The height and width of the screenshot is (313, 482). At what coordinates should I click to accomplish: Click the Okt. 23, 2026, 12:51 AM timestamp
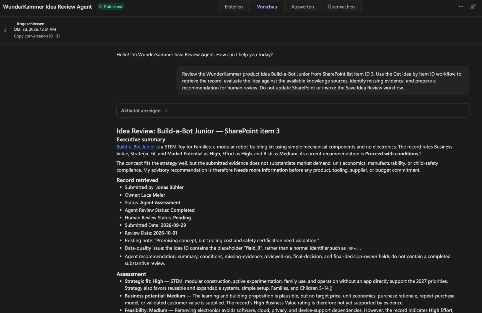(35, 29)
